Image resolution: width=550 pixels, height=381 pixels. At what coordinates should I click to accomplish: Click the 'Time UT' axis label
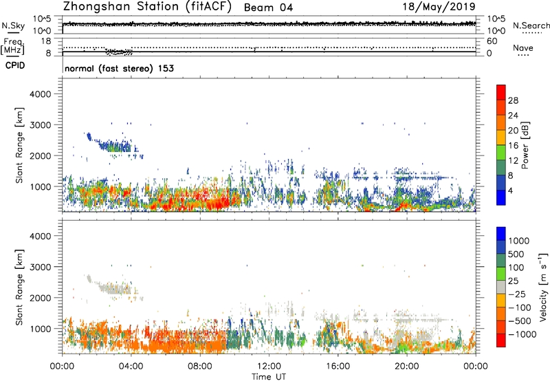coord(269,376)
